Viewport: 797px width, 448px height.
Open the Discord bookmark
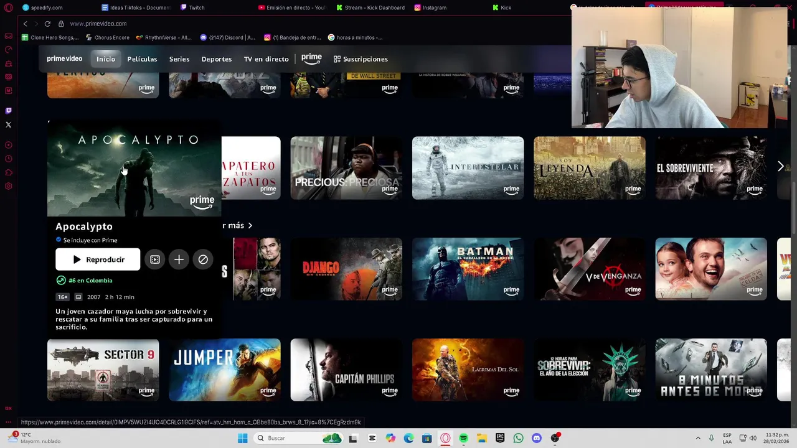tap(228, 37)
